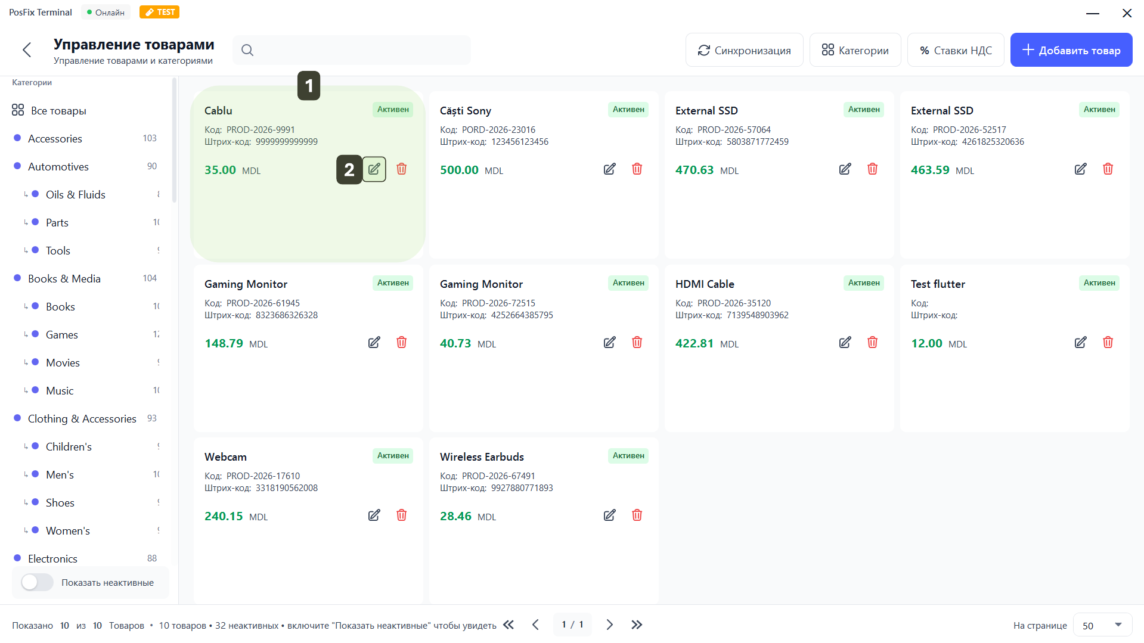Select the Books & Media category
1144x643 pixels.
(64, 279)
